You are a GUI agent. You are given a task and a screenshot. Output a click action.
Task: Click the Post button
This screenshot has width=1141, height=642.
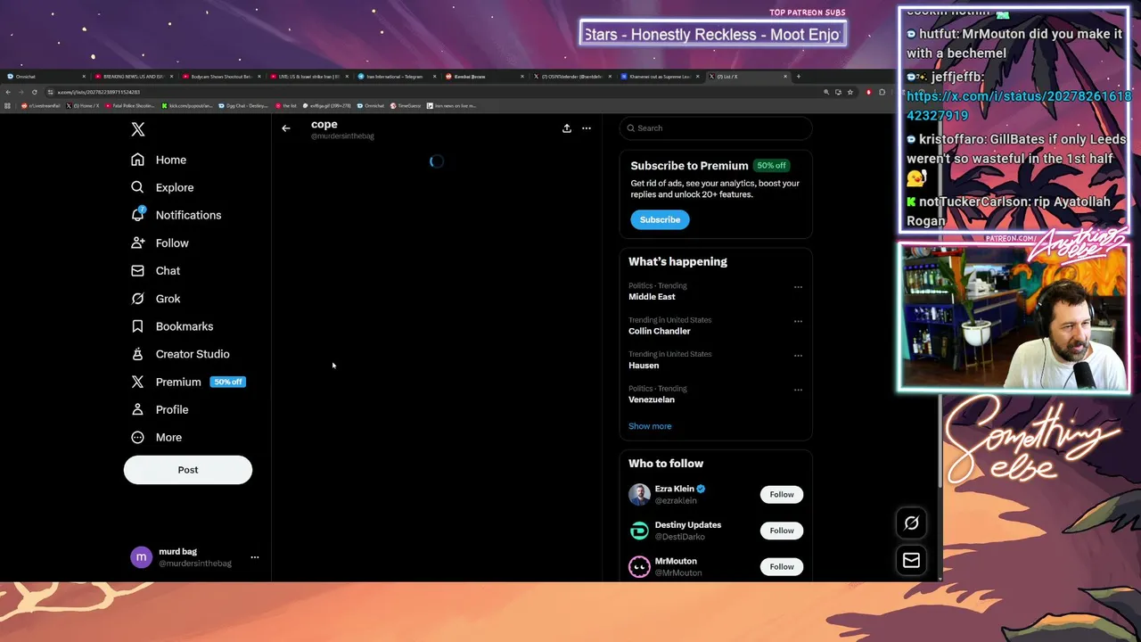pos(188,470)
